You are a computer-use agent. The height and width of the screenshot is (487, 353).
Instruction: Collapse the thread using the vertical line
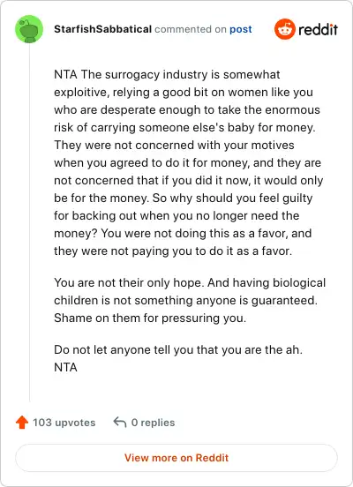click(x=29, y=222)
